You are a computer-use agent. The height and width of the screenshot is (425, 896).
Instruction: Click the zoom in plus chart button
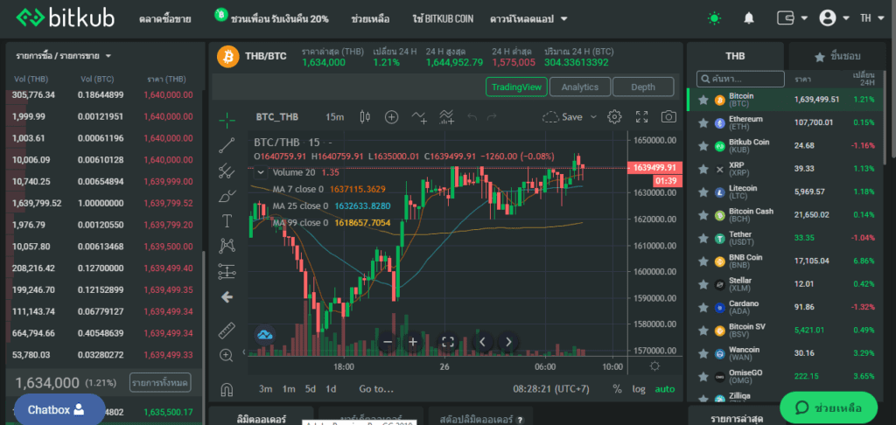413,342
